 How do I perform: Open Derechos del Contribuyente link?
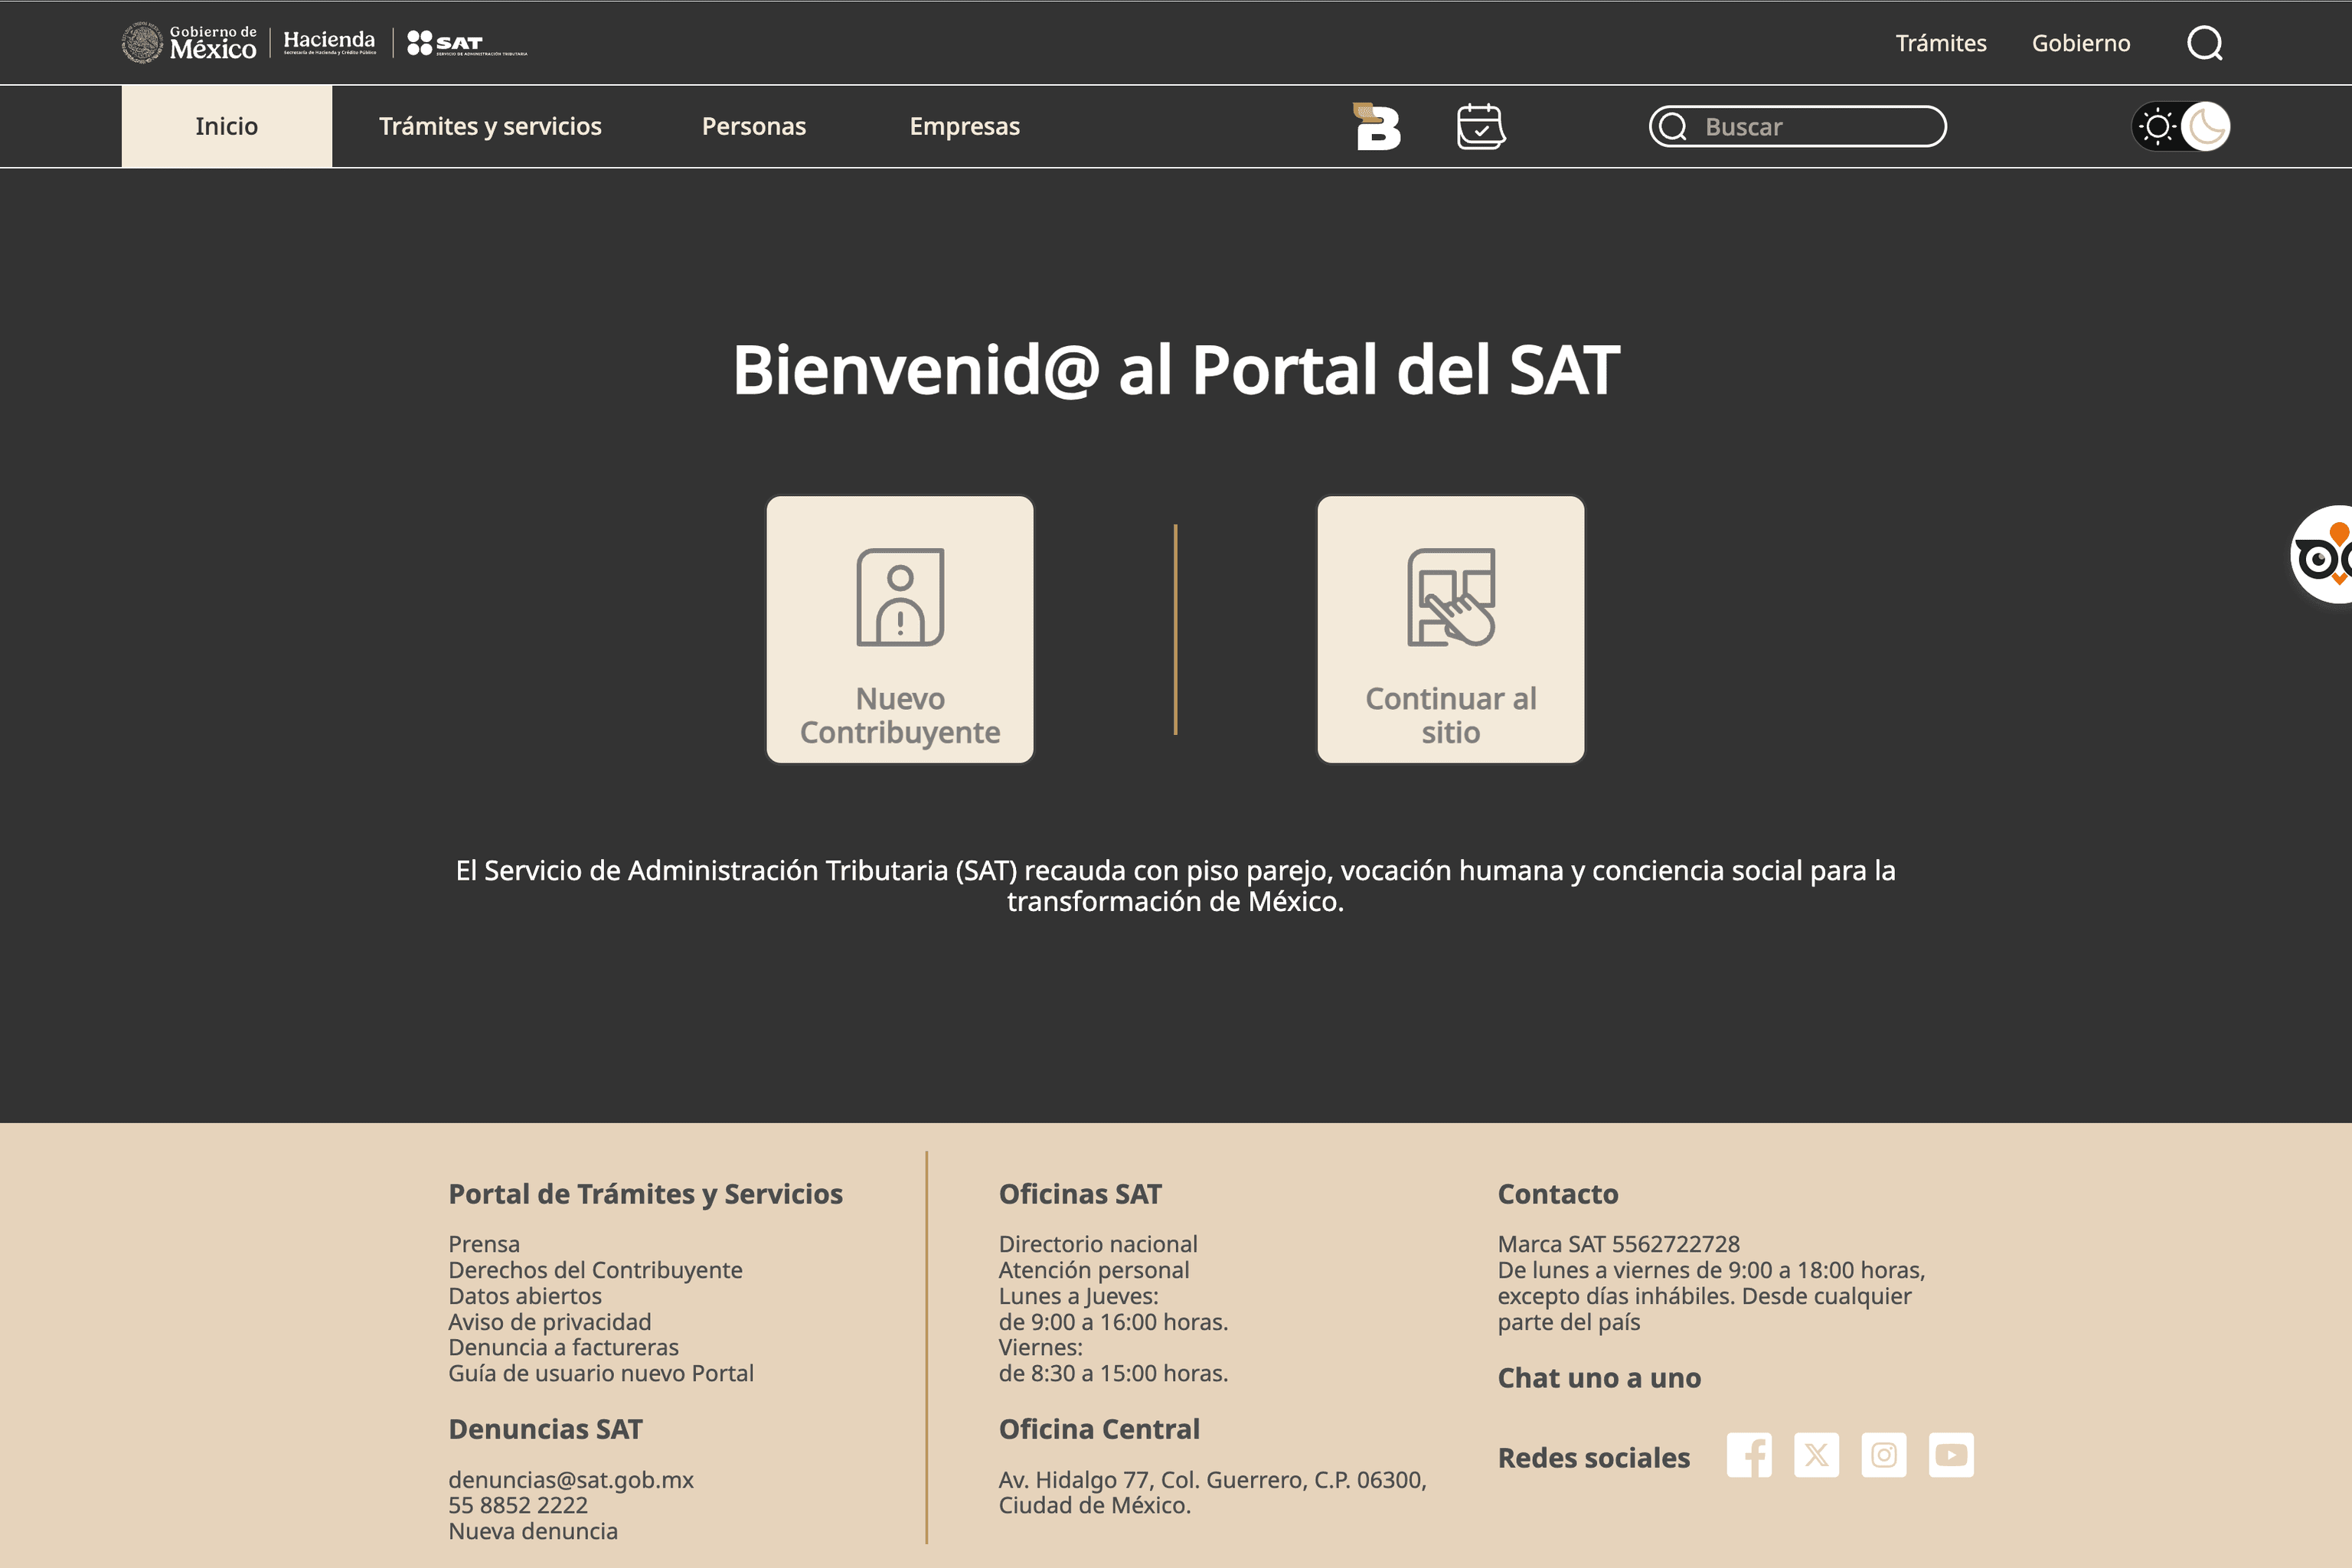point(595,1270)
